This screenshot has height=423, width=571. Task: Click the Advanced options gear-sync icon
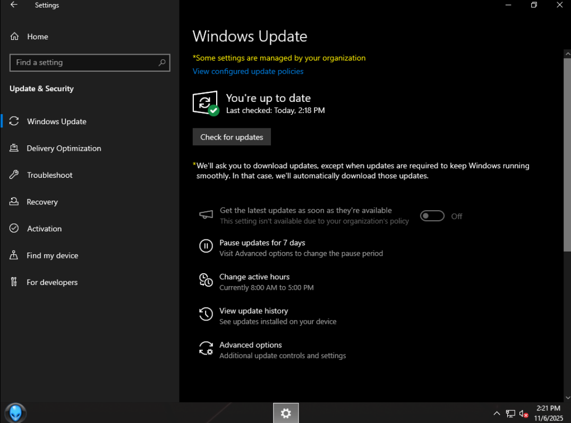206,348
